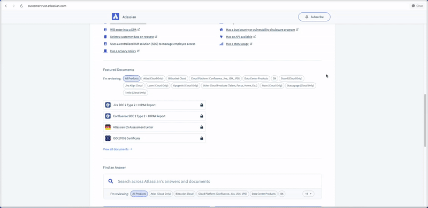The height and width of the screenshot is (208, 428).
Task: Click the IAM badge icon beside centralized IAM solution
Action: (x=105, y=44)
